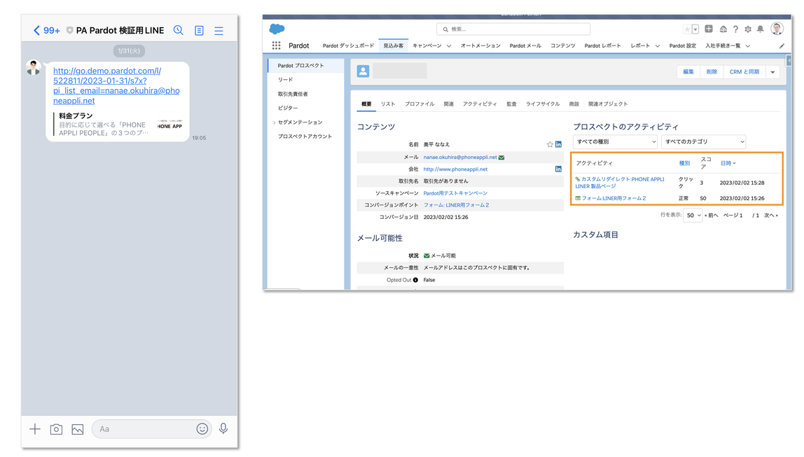Open the global actions plus icon

pos(709,29)
